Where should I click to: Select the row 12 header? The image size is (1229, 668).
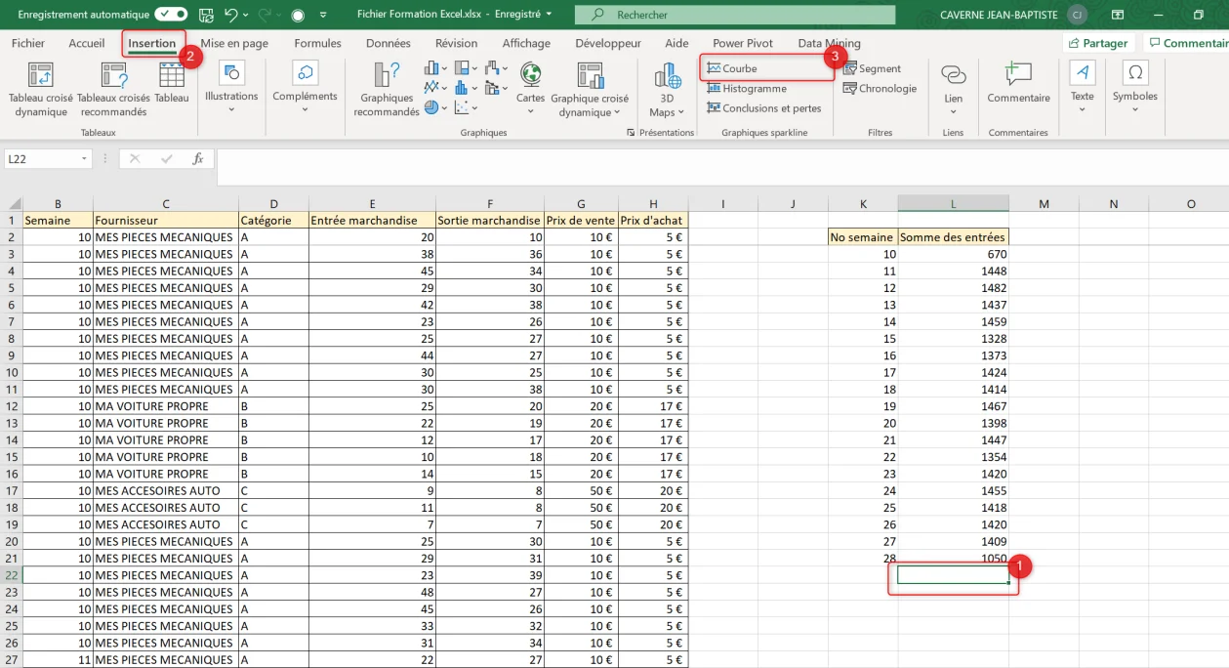(11, 406)
